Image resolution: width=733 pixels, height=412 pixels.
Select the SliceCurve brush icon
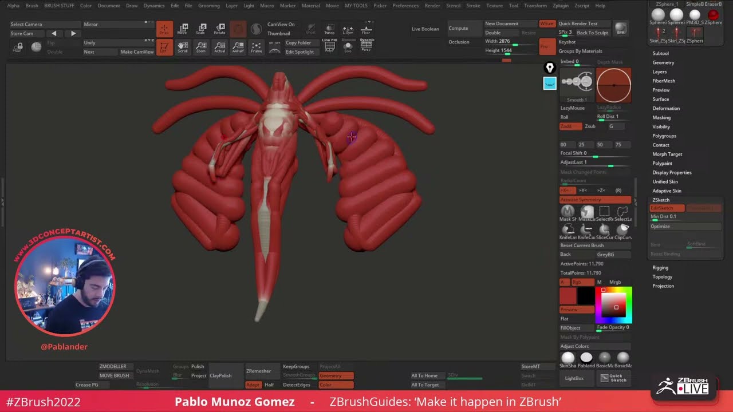click(605, 229)
